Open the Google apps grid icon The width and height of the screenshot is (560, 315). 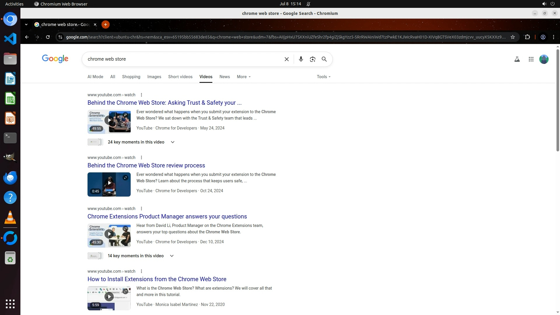(531, 59)
